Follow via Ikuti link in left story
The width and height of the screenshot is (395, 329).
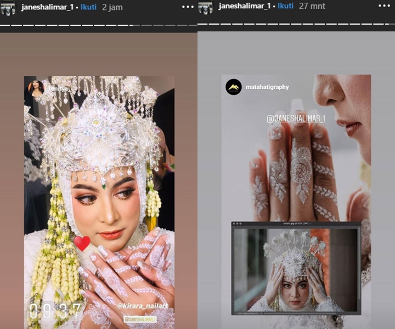tap(88, 7)
